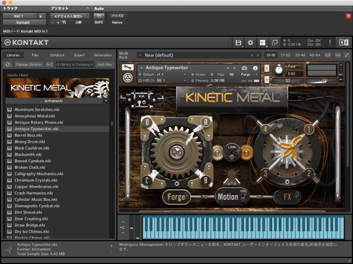Image resolution: width=353 pixels, height=264 pixels.
Task: Click the workspace layout icon
Action: pyautogui.click(x=262, y=42)
